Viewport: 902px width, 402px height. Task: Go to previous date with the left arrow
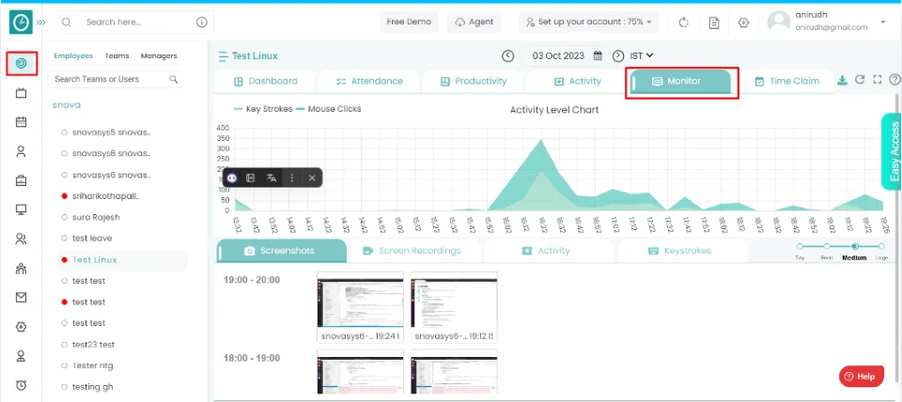(508, 56)
